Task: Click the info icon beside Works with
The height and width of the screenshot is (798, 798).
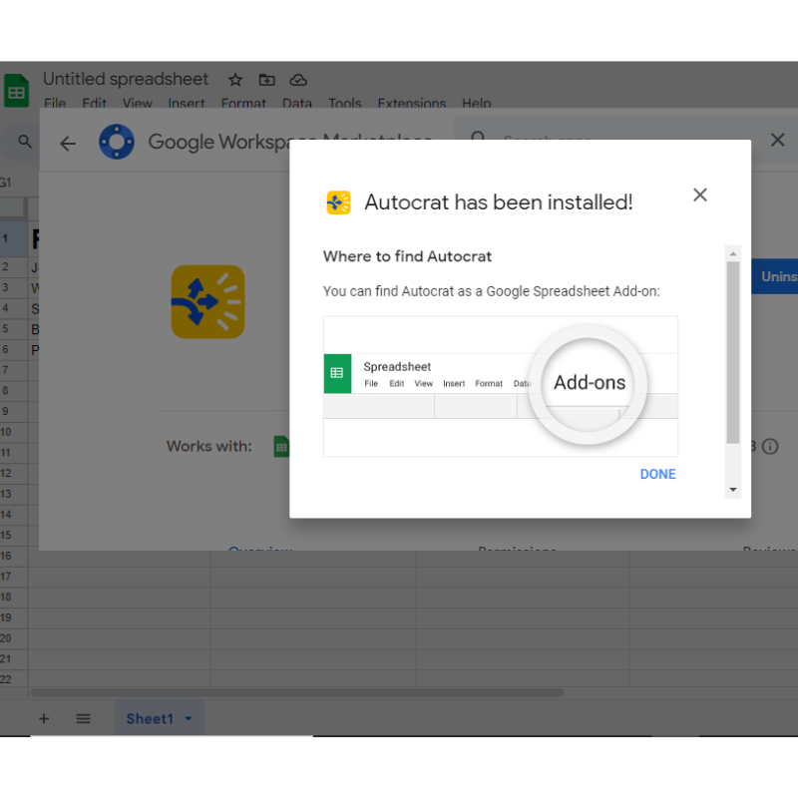Action: tap(770, 446)
